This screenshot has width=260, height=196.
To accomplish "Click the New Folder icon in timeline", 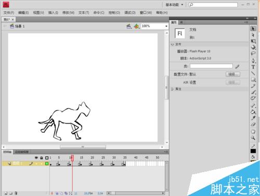I will [x=11, y=193].
